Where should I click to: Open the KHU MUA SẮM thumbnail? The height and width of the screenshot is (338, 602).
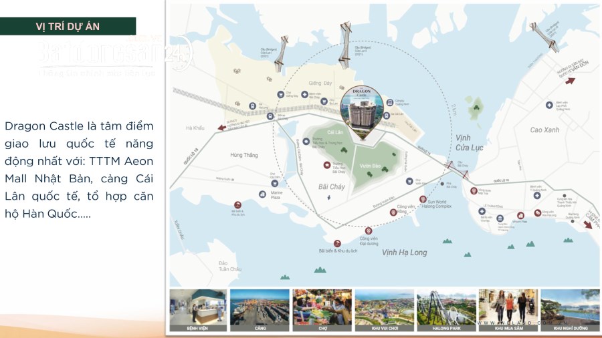508,310
